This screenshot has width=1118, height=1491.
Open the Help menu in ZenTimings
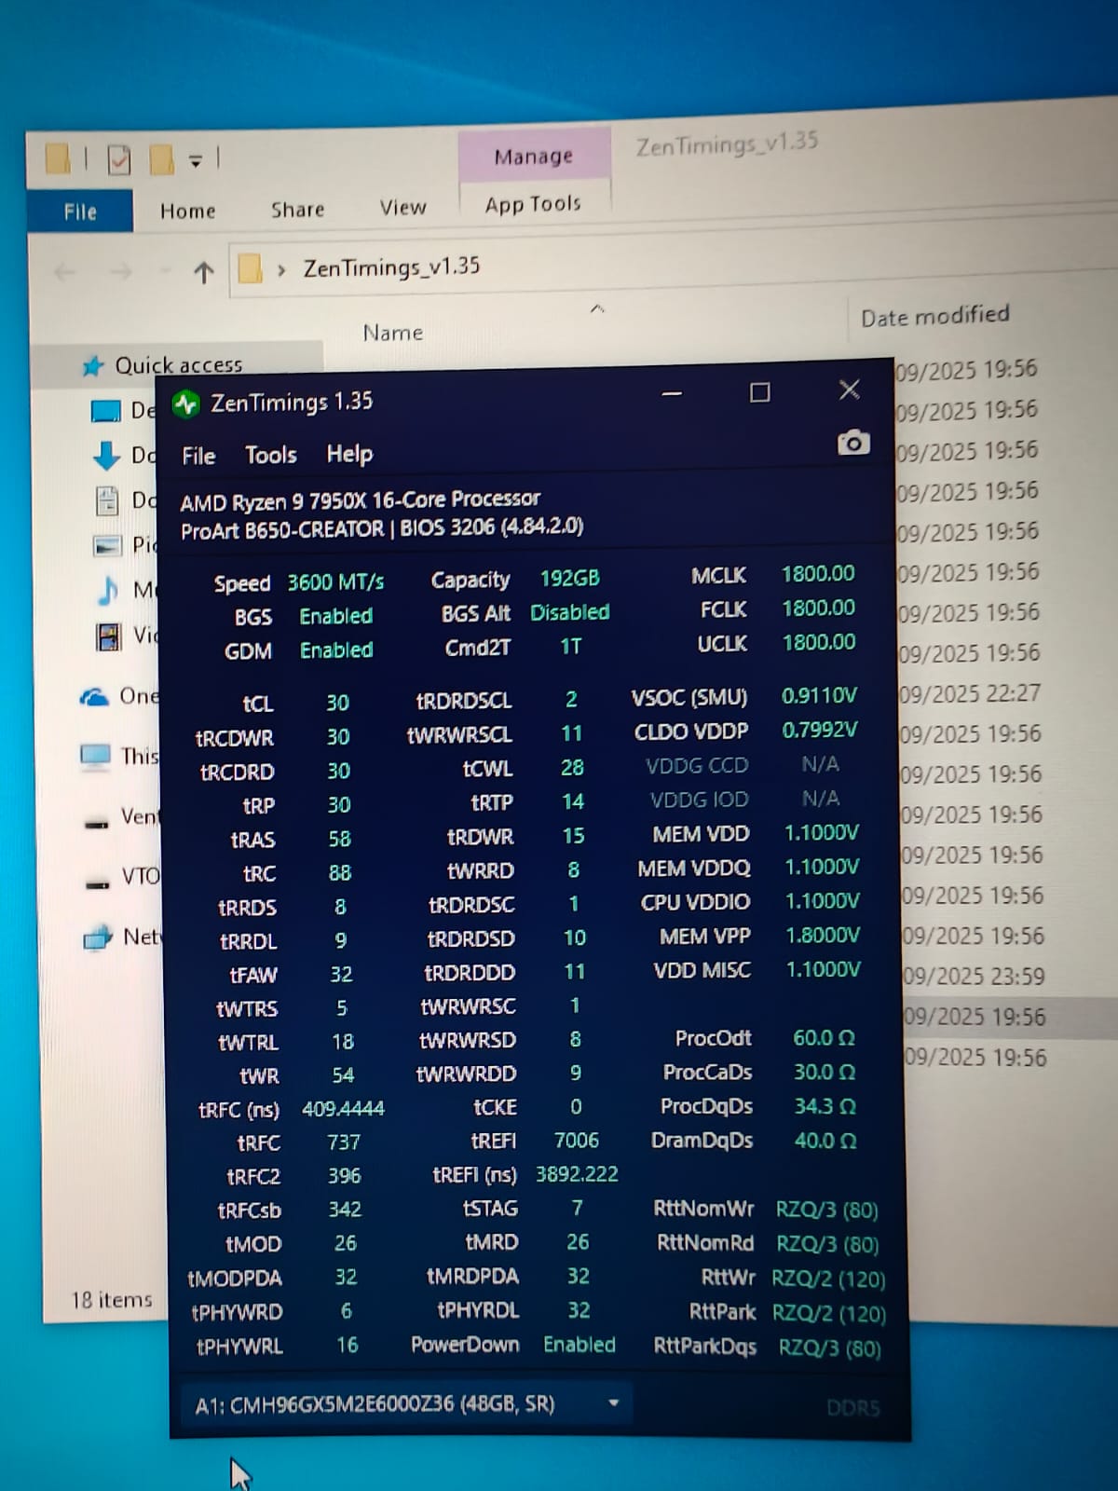tap(349, 454)
